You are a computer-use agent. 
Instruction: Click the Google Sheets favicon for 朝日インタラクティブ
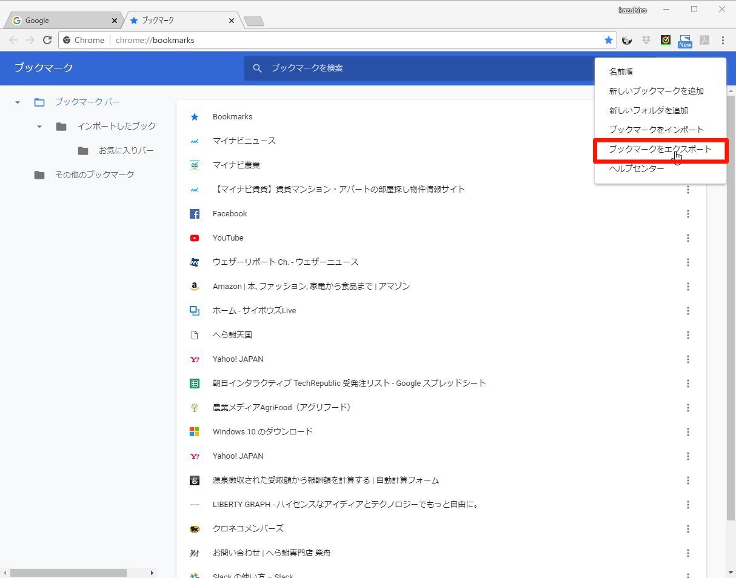pos(195,384)
